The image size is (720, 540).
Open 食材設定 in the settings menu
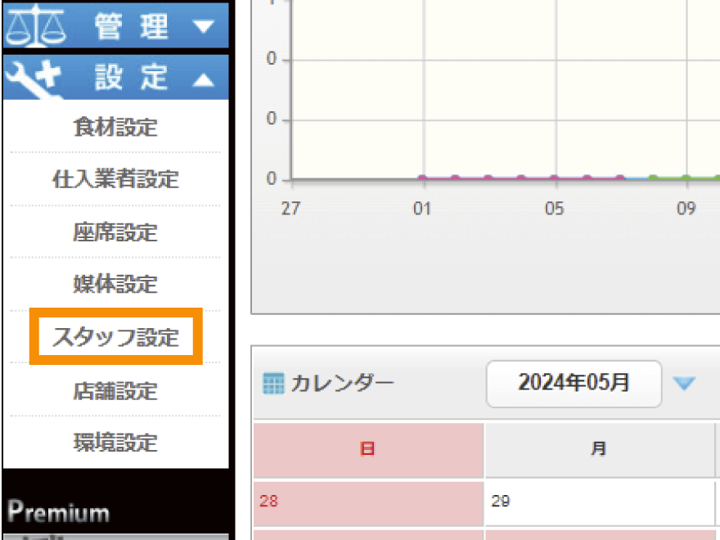point(115,127)
